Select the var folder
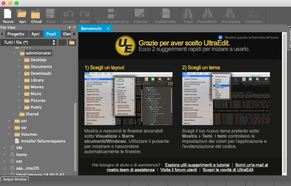This screenshot has height=186, width=291. (x=20, y=128)
